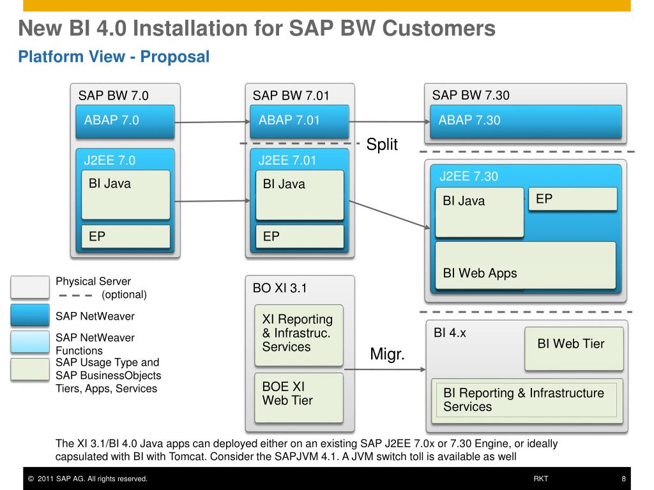Click the "BI 4.x" server label
The height and width of the screenshot is (490, 654).
click(450, 332)
